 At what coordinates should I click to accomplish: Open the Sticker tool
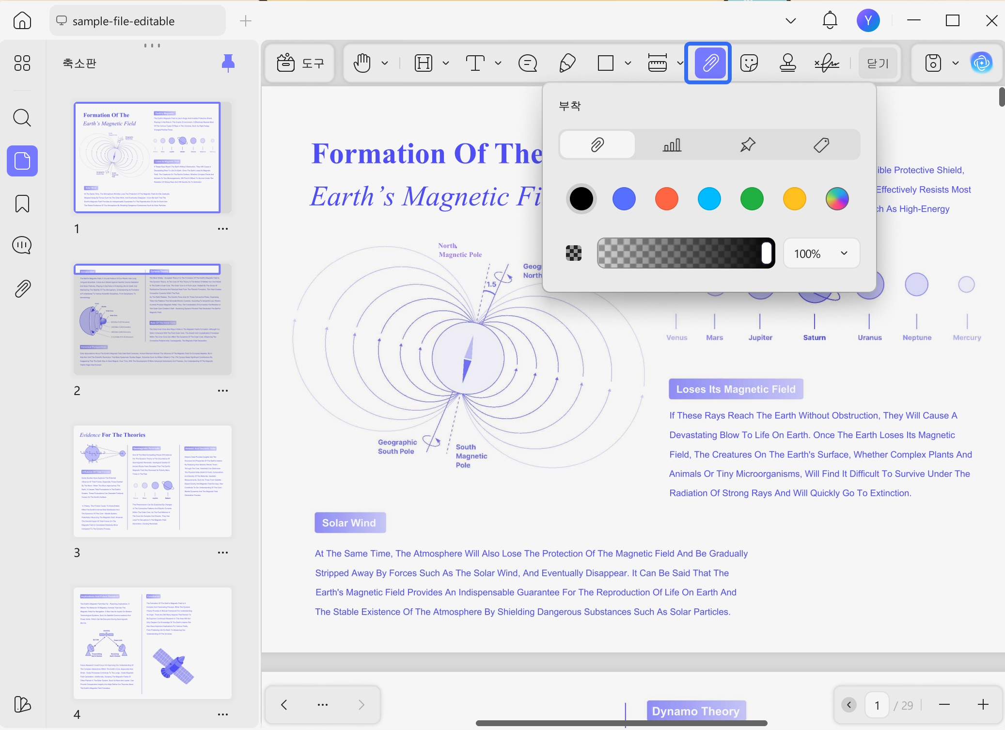coord(749,63)
